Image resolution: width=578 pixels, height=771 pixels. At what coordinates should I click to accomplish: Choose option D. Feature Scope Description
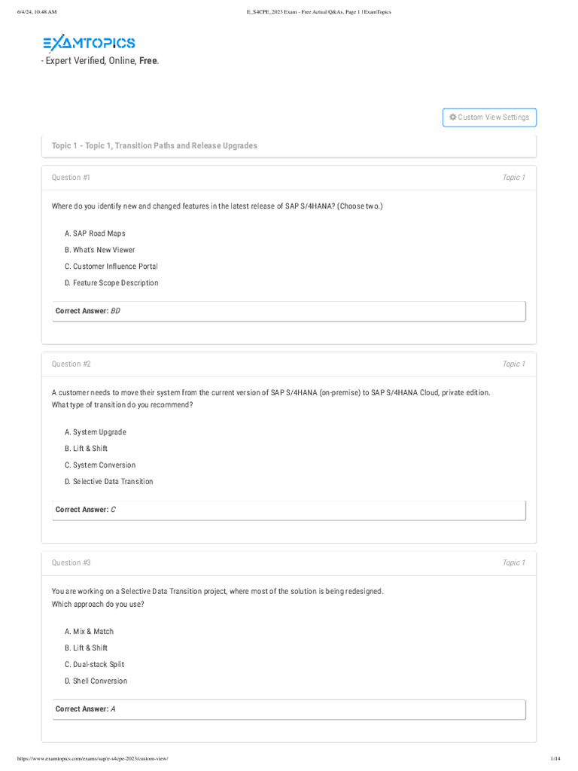click(111, 283)
